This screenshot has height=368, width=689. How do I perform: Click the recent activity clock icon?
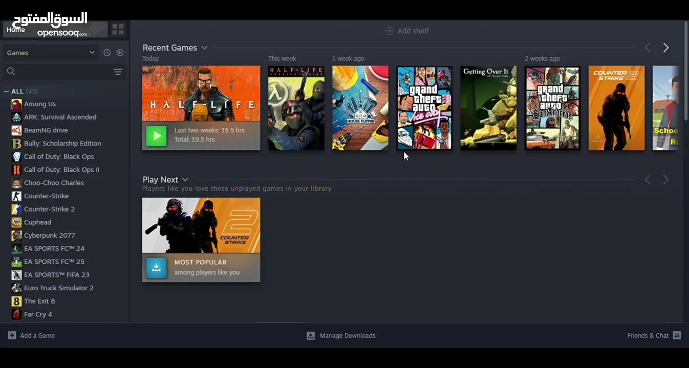107,53
